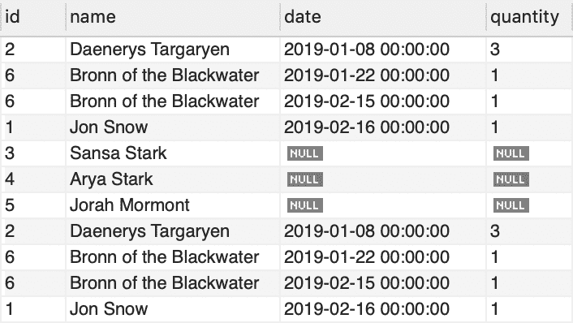The image size is (573, 323).
Task: Click the NULL quantity in Sansa Stark row
Action: (x=511, y=153)
